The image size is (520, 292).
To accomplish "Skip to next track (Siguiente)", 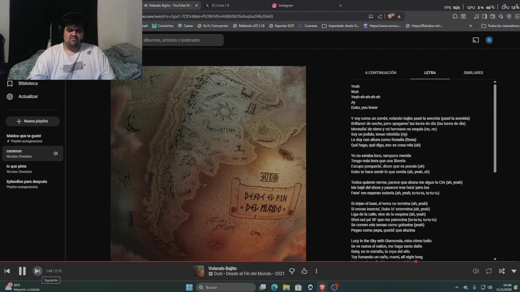I will (x=37, y=271).
